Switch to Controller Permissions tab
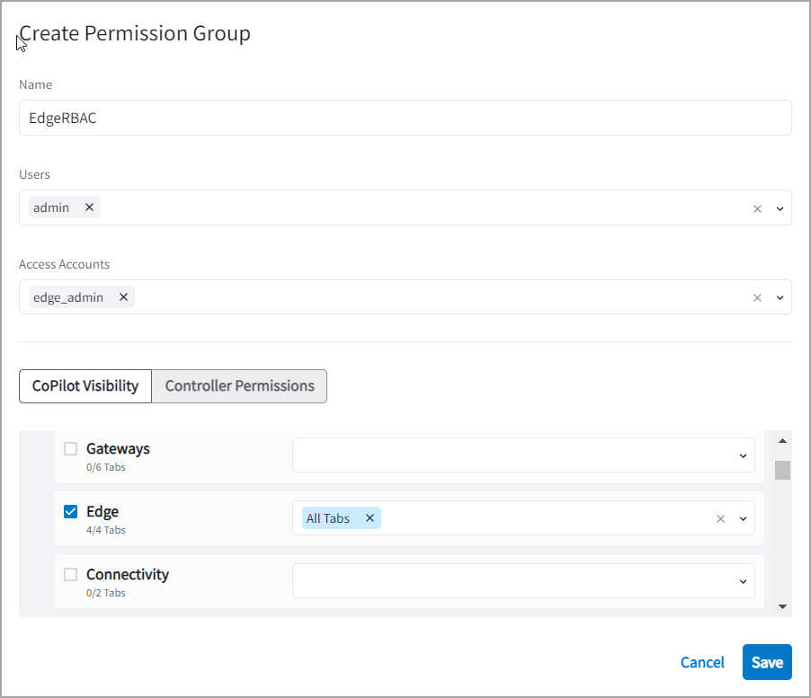Screen dimensions: 811x698 (239, 386)
